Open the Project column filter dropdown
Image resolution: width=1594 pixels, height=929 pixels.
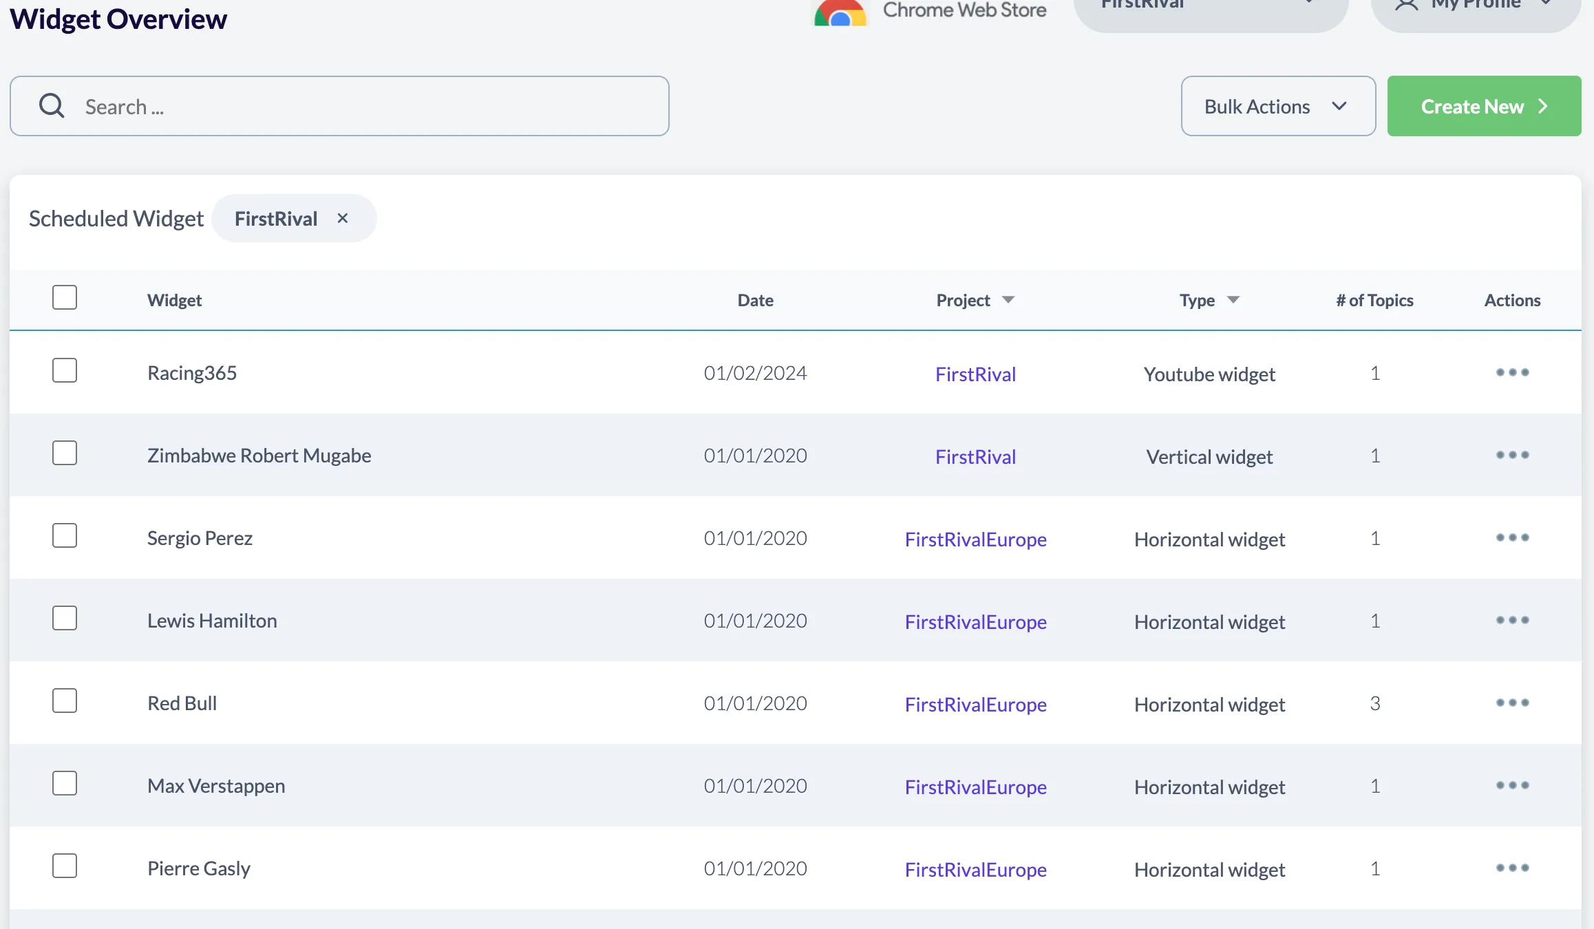tap(1008, 300)
